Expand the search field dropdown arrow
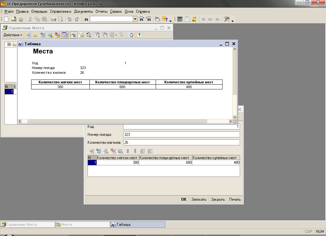Screen dimensions: 326x236 coord(135,19)
